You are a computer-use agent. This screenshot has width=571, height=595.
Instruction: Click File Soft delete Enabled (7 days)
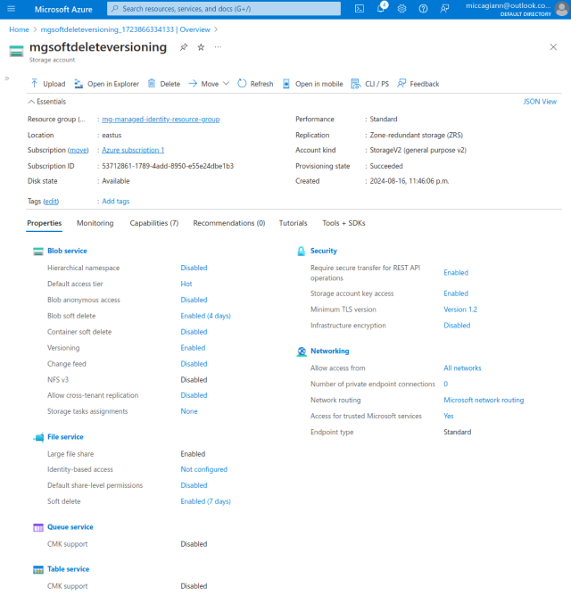(205, 501)
